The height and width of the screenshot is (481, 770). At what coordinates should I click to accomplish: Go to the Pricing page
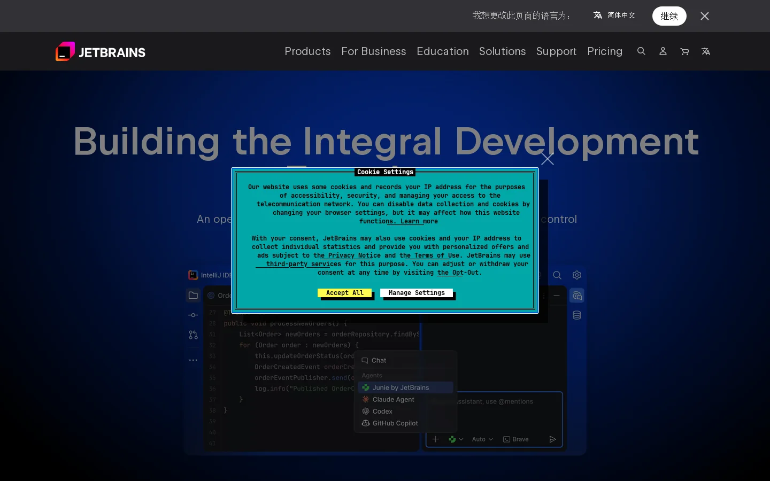pos(605,51)
